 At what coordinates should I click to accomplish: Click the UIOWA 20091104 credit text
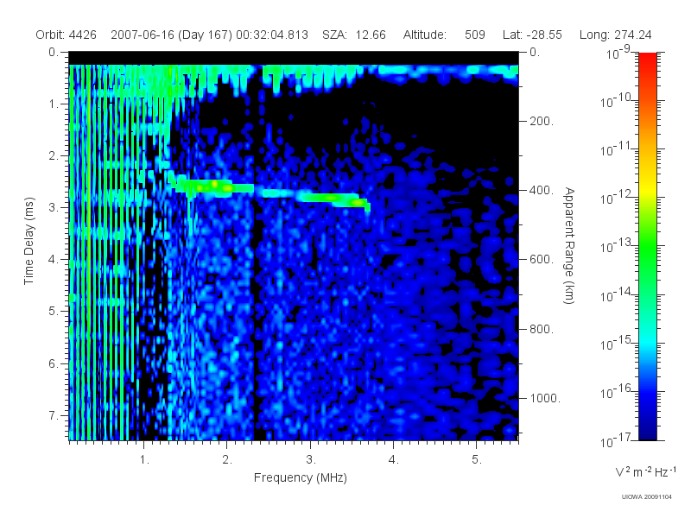point(646,497)
